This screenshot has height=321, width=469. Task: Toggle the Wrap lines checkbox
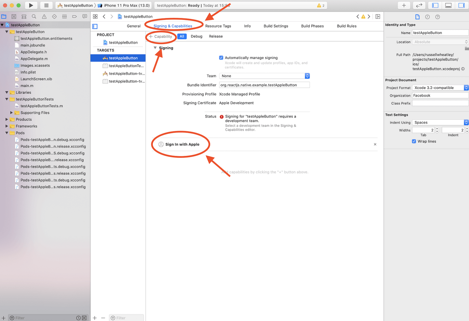coord(414,141)
